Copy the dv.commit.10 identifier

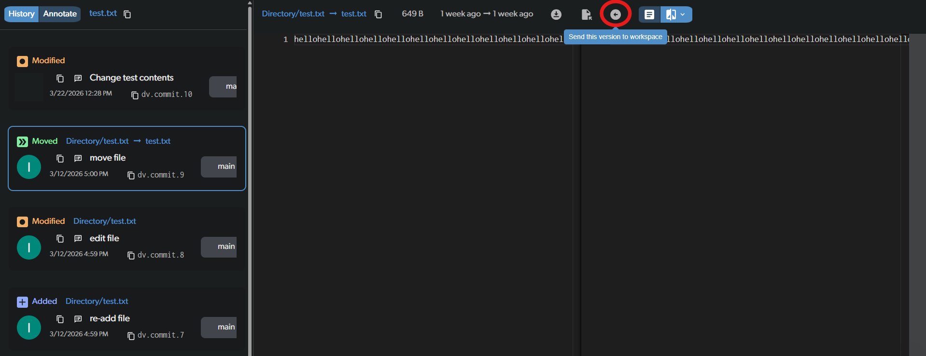(135, 96)
